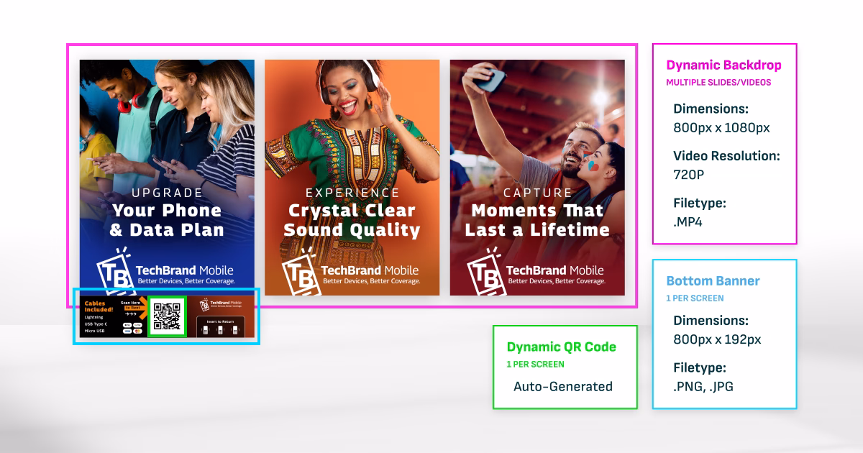Viewport: 863px width, 453px height.
Task: Click the QR code in the bottom banner
Action: (167, 316)
